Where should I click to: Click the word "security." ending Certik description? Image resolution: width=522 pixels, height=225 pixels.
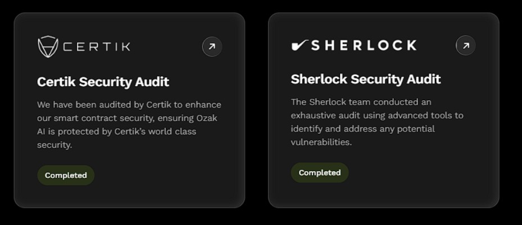pos(55,145)
